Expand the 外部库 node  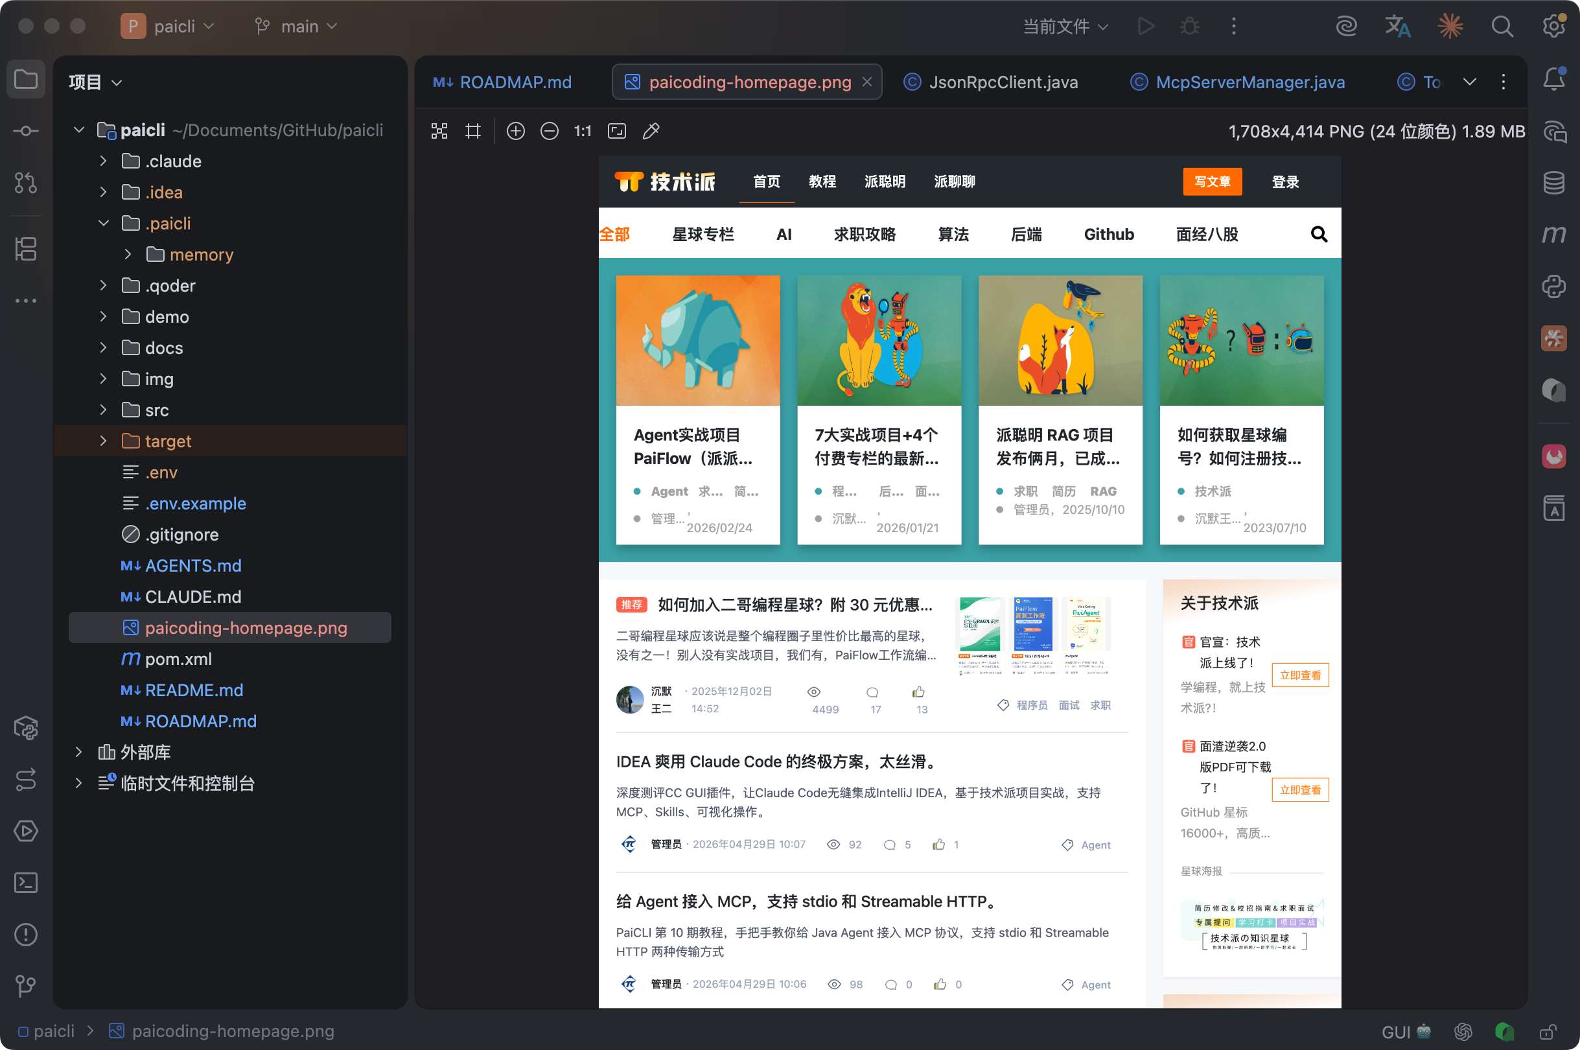coord(78,752)
